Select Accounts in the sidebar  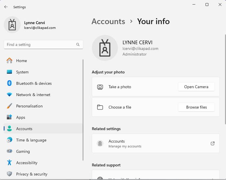[24, 129]
